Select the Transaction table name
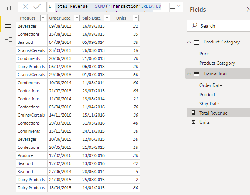Screen dimensions: 250x195 pos(215,73)
